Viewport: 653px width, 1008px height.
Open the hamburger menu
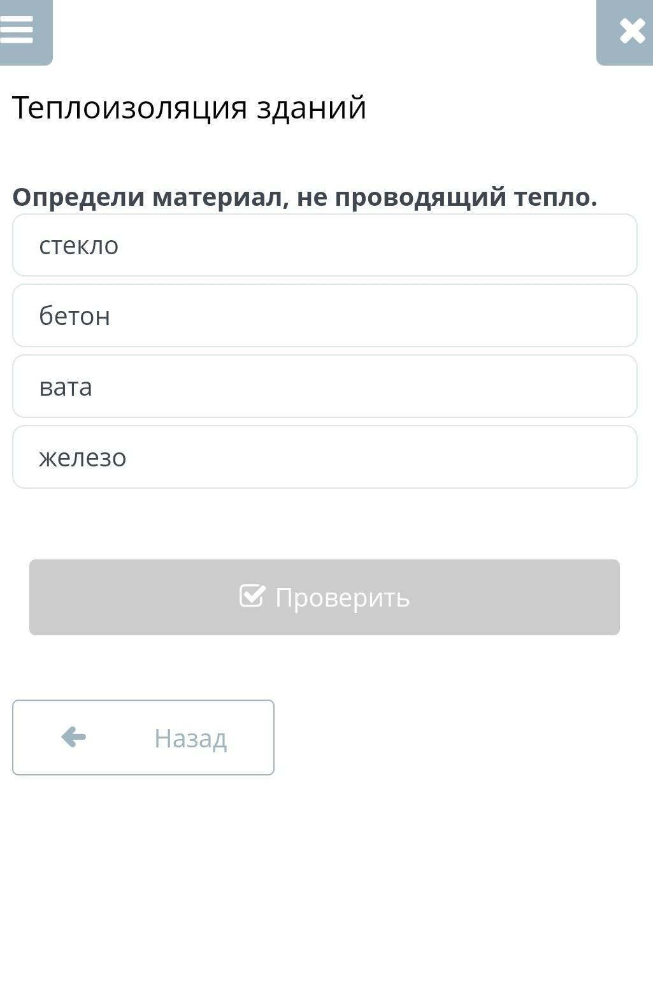[x=18, y=29]
